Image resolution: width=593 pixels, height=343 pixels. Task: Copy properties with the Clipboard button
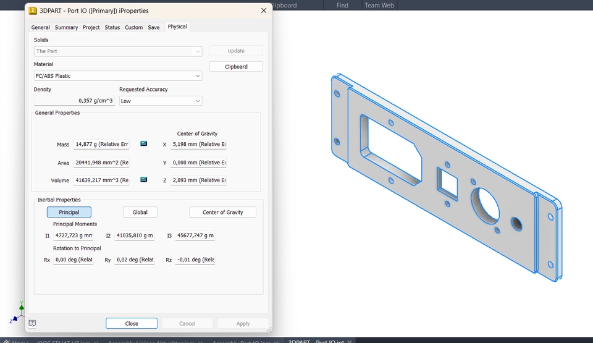coord(236,67)
